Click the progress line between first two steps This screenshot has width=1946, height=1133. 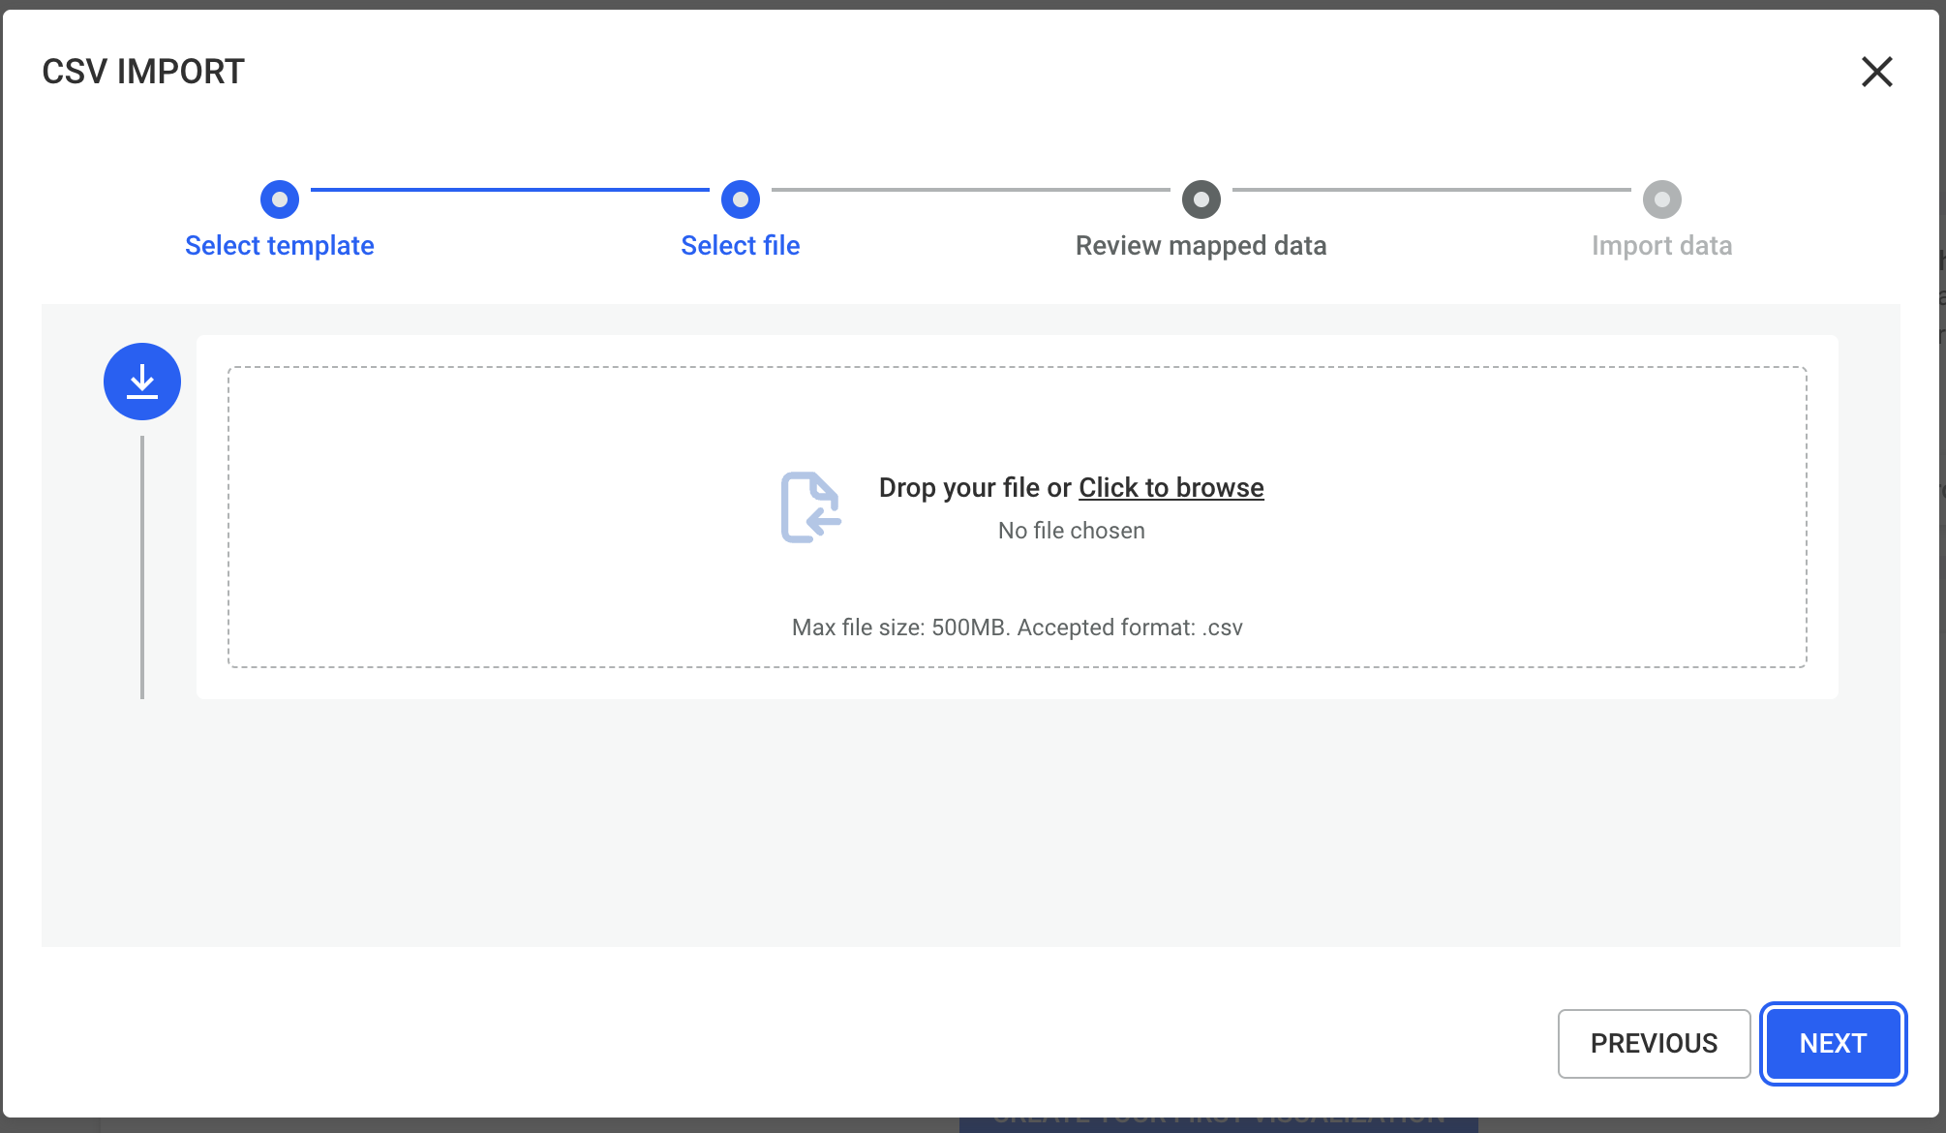510,190
